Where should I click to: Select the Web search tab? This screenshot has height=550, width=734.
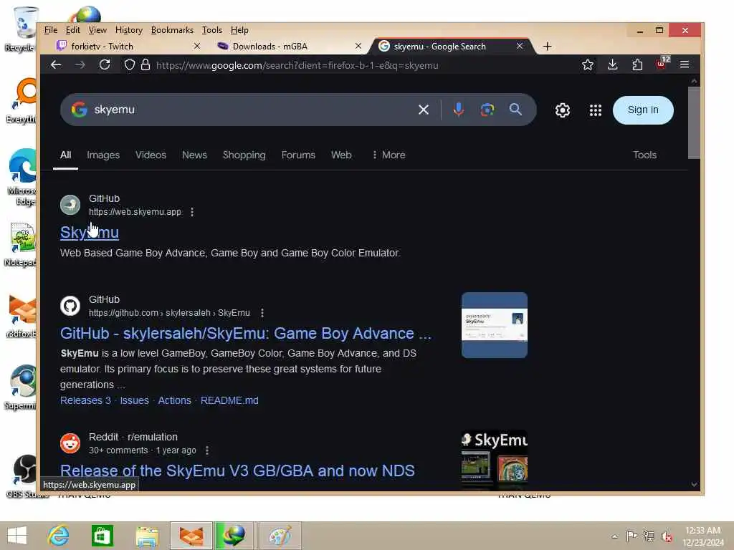(341, 155)
